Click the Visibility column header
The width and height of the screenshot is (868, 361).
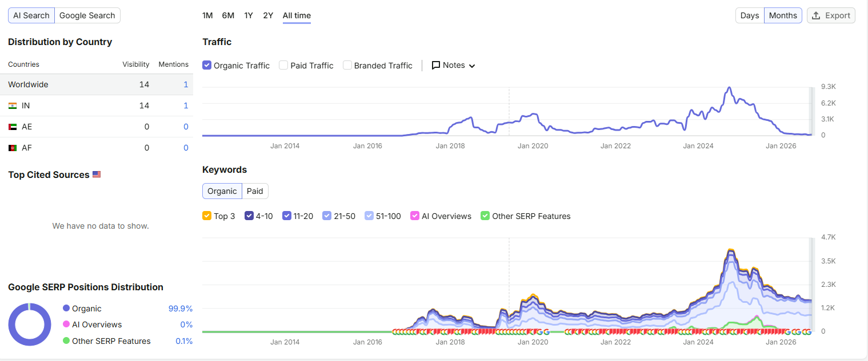pyautogui.click(x=136, y=64)
